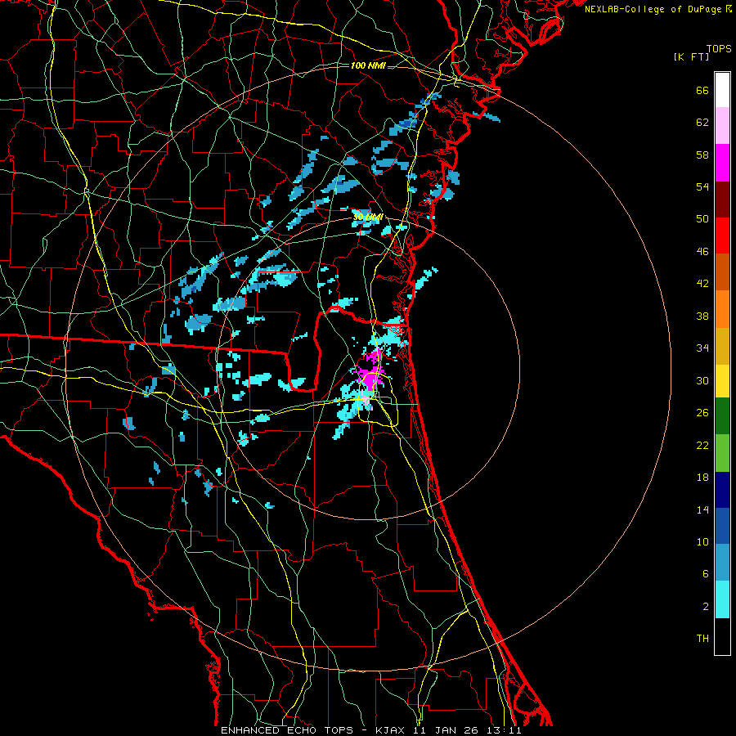Screen dimensions: 736x736
Task: Click the 10 legend label
Action: point(702,542)
